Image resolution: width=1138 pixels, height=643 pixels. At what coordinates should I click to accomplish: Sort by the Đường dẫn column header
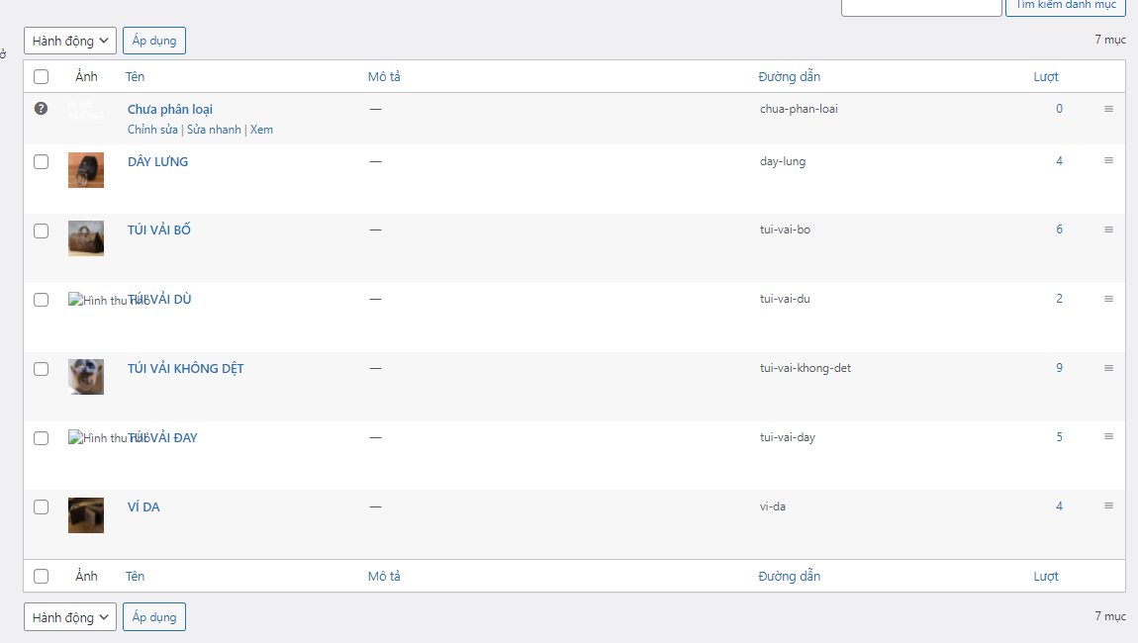(789, 77)
